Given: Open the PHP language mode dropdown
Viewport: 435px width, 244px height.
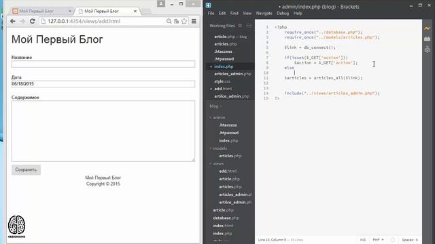Looking at the screenshot, I should click(379, 239).
